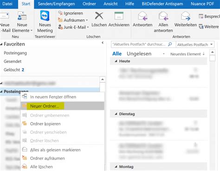Collapse the Heute message group

[x=116, y=61]
